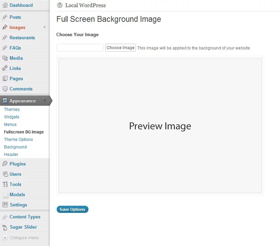Click the Tools wrench icon

click(5, 184)
